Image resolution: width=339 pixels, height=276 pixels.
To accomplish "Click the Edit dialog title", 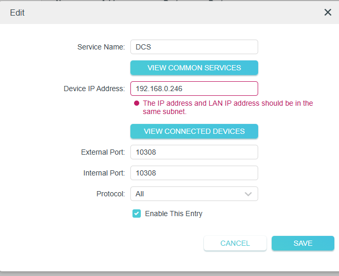I will [x=17, y=12].
